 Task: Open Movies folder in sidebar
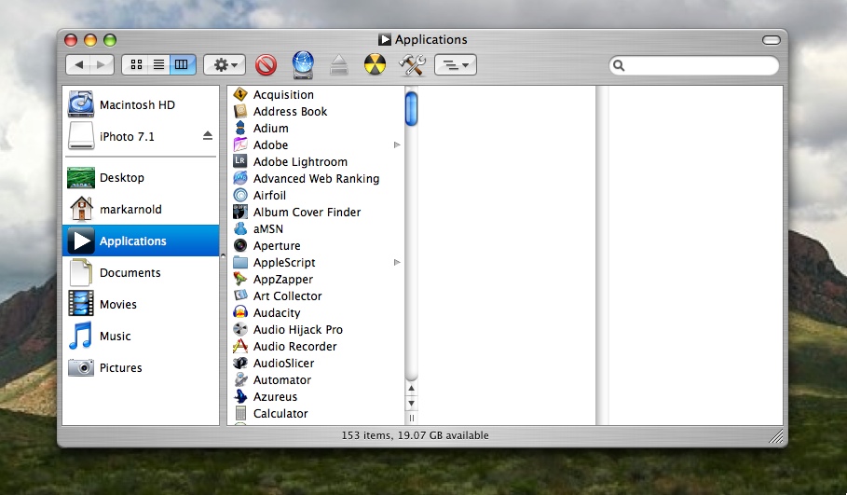(141, 304)
